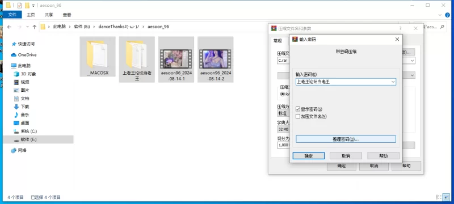Click the 视频 film icon in sidebar
Viewport: 454px width, 204px height.
[16, 82]
